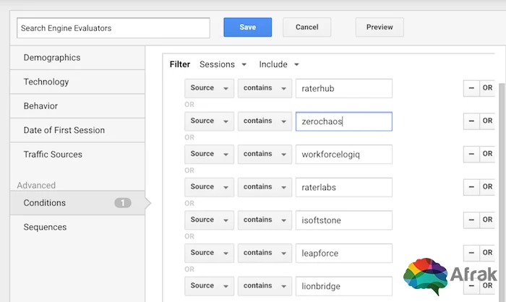Image resolution: width=506 pixels, height=302 pixels.
Task: Open Source dropdown in lionbridge row
Action: 209,285
